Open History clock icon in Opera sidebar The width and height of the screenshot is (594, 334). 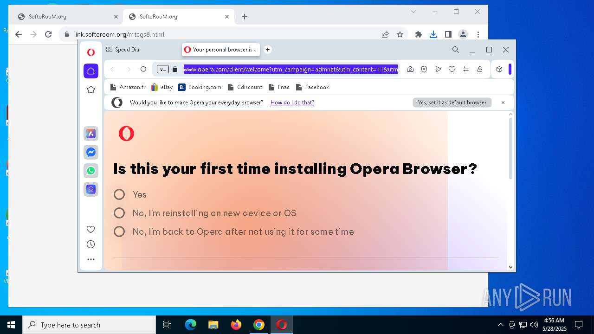pos(91,244)
